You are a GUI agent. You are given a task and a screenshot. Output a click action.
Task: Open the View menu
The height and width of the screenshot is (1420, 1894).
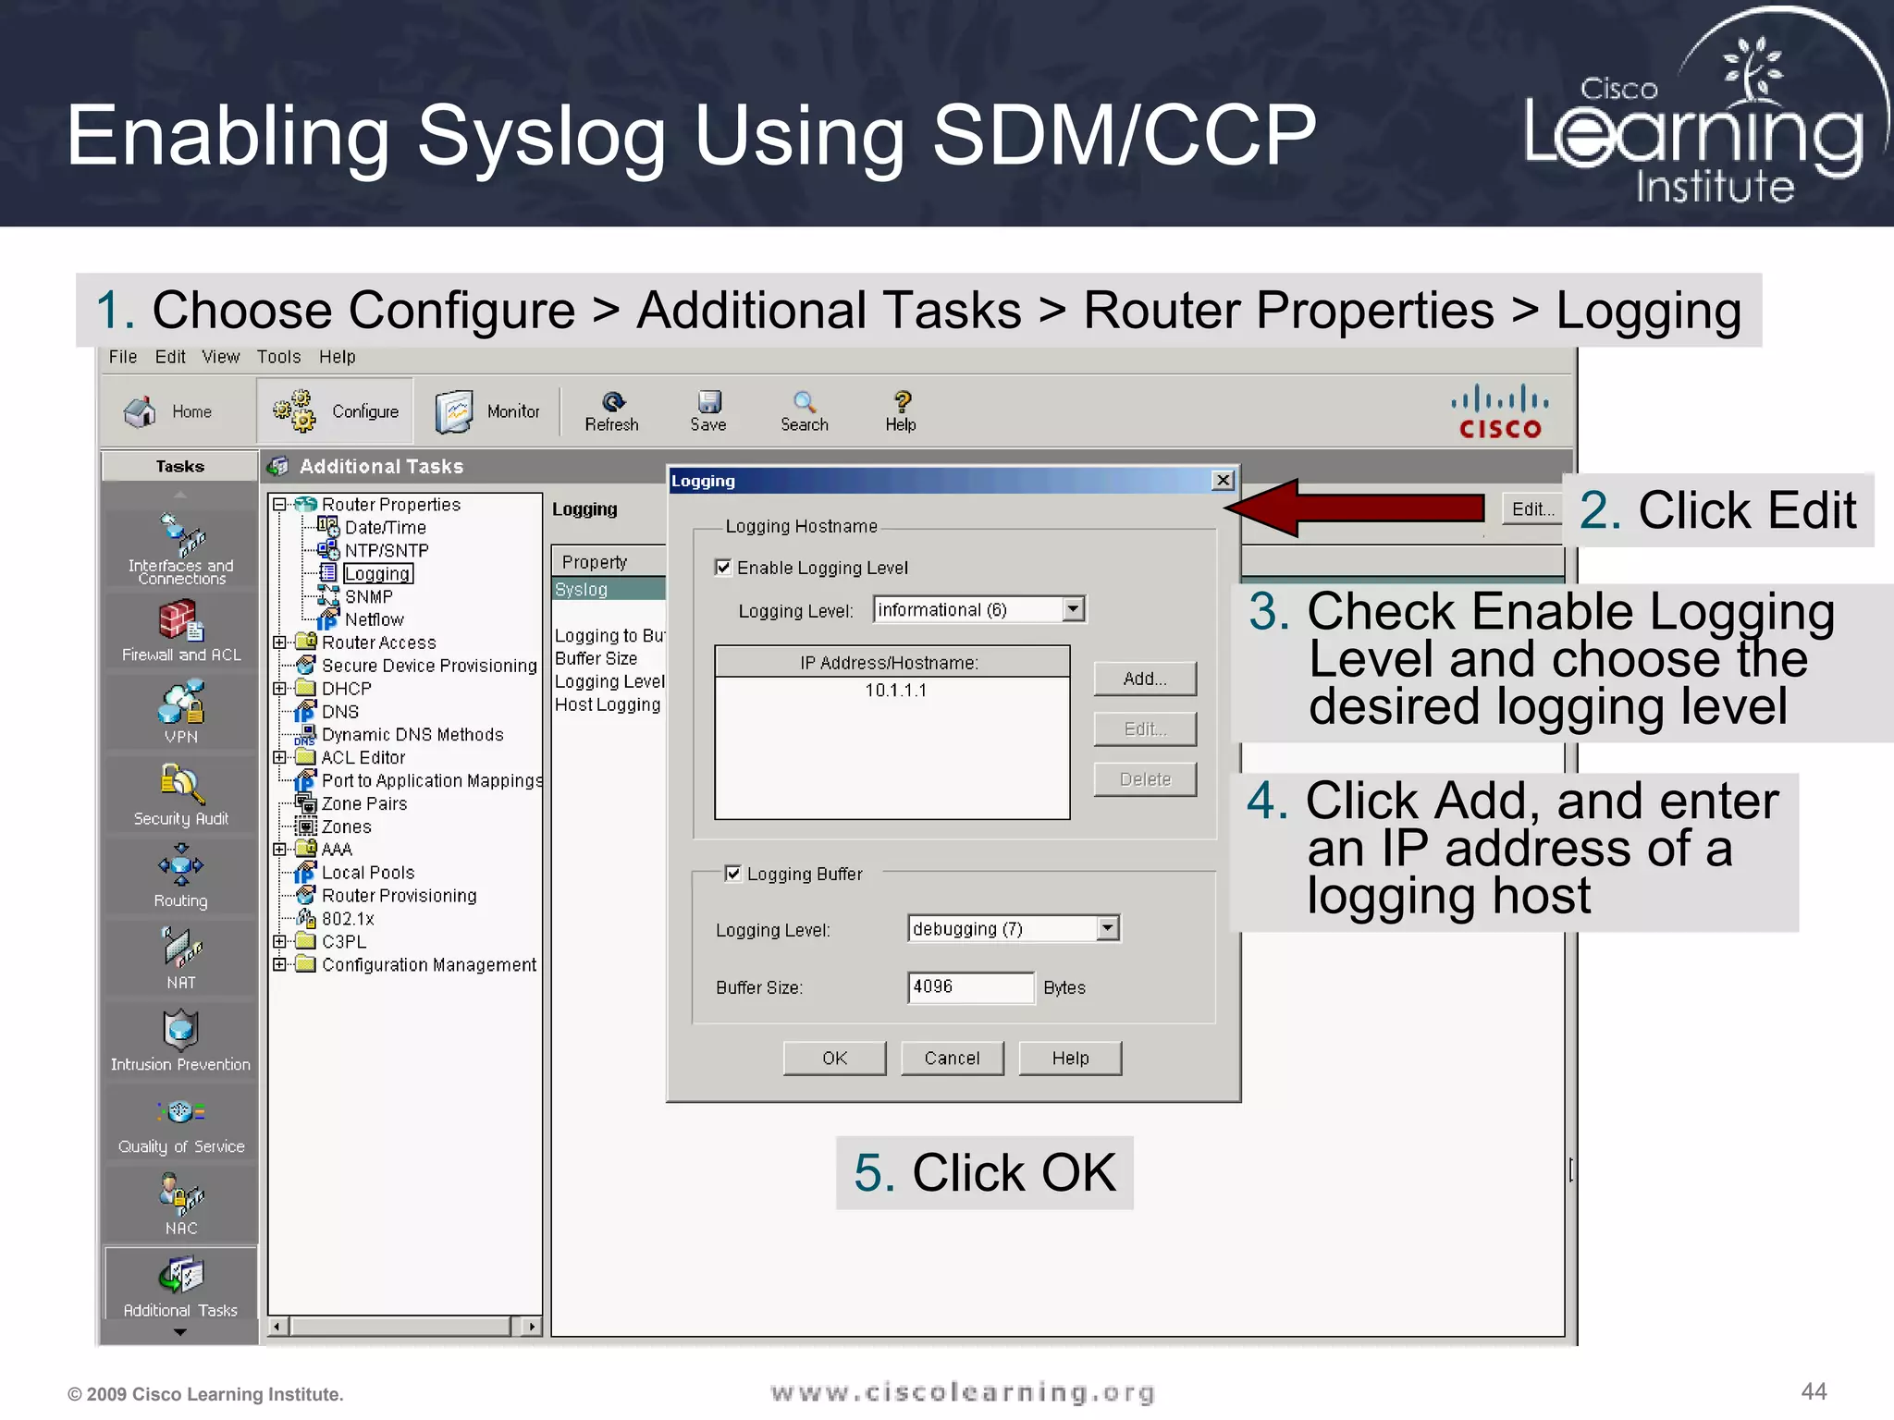click(x=221, y=357)
